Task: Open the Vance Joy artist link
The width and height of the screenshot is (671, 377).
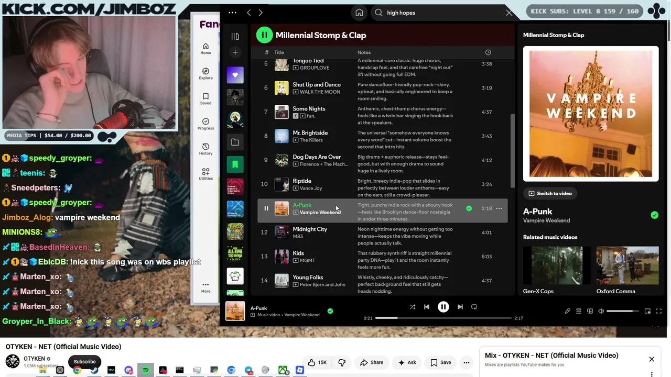Action: click(311, 188)
